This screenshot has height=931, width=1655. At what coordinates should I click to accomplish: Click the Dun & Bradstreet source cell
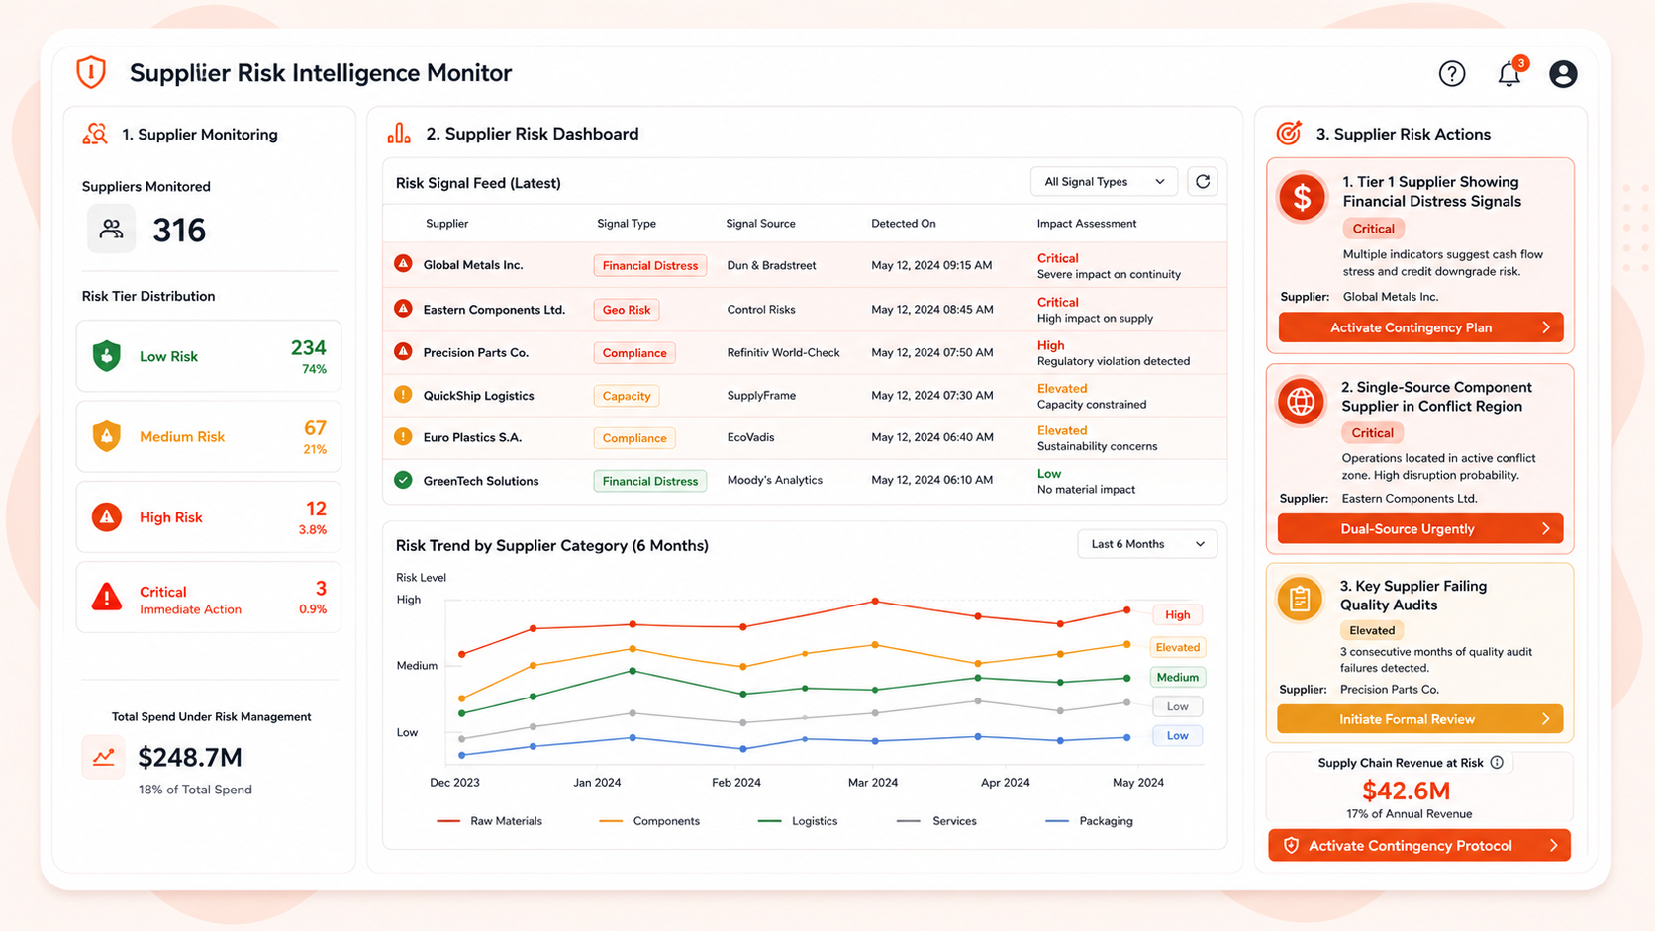tap(771, 265)
